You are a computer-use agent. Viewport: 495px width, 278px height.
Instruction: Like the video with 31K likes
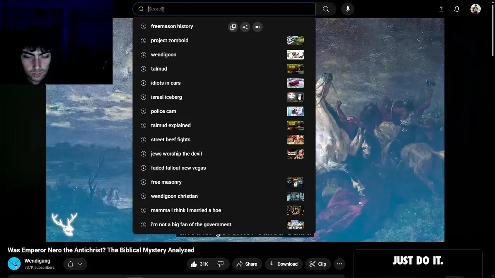click(200, 264)
